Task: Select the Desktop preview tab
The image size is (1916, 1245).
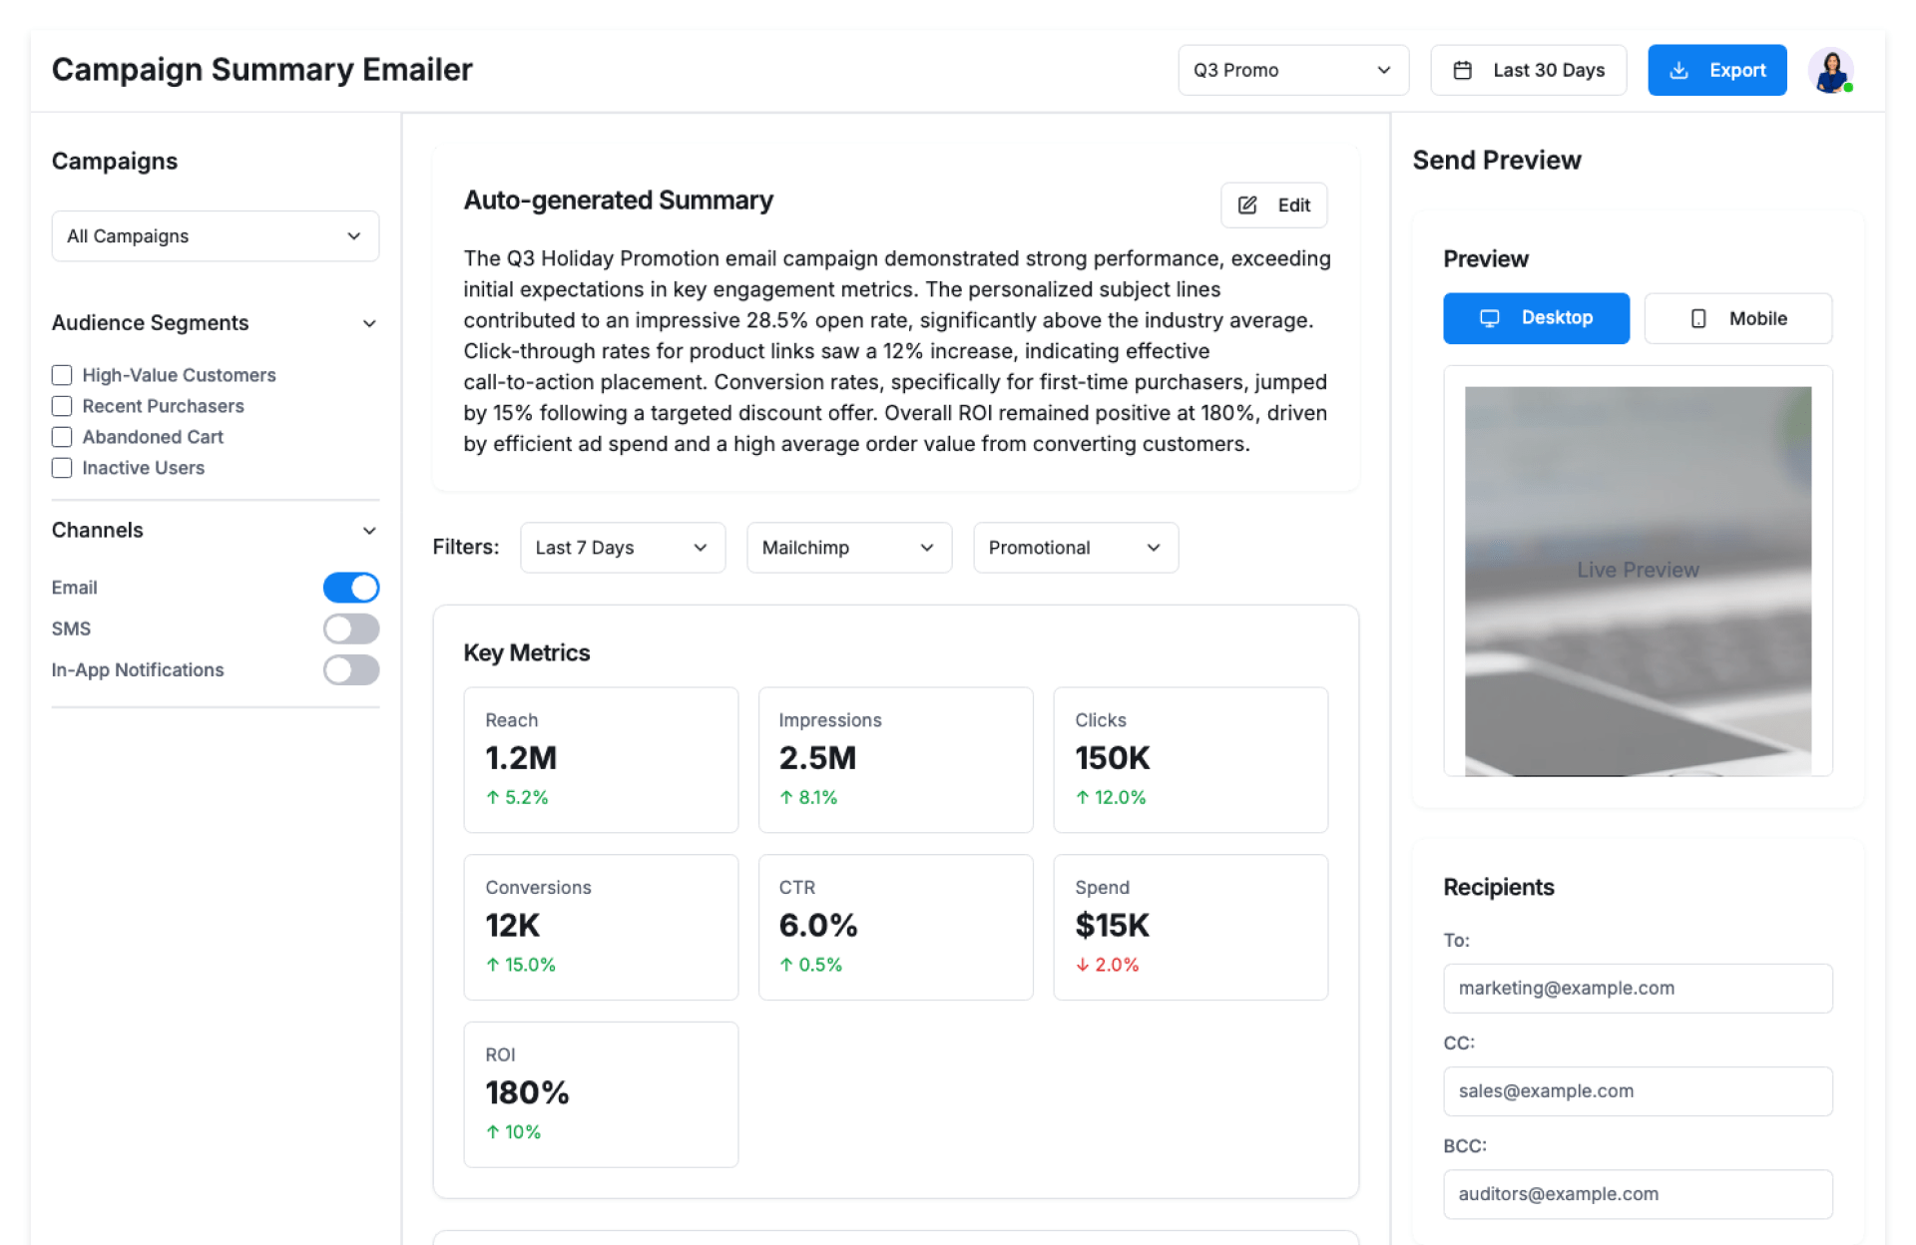Action: [x=1536, y=318]
